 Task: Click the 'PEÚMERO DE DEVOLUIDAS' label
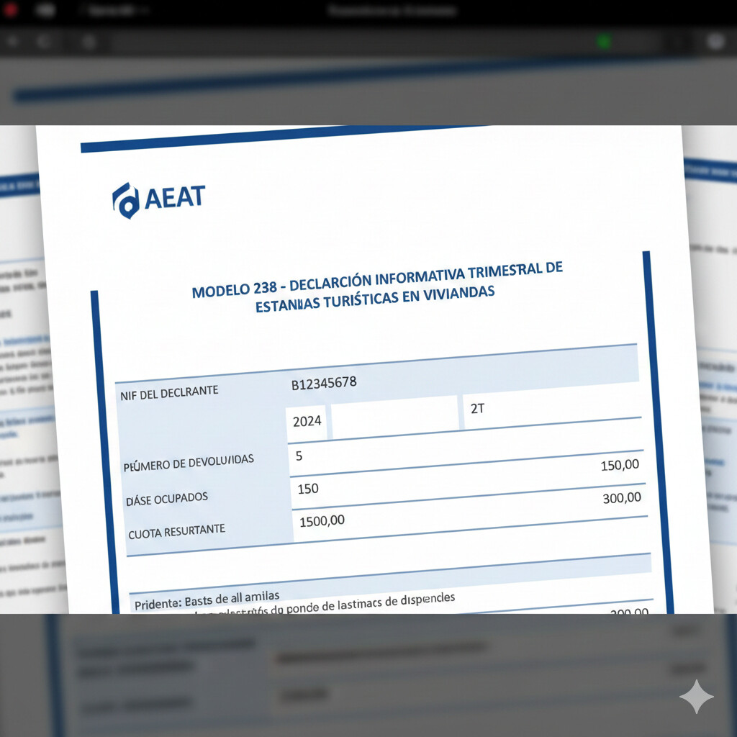click(x=189, y=463)
